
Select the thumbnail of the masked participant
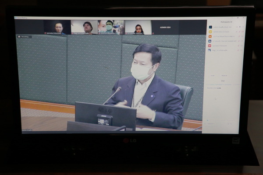[x=111, y=27]
